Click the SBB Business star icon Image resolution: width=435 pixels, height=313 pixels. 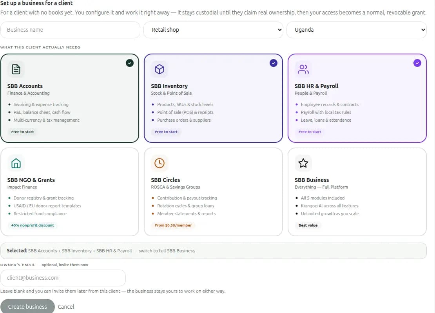(x=303, y=163)
